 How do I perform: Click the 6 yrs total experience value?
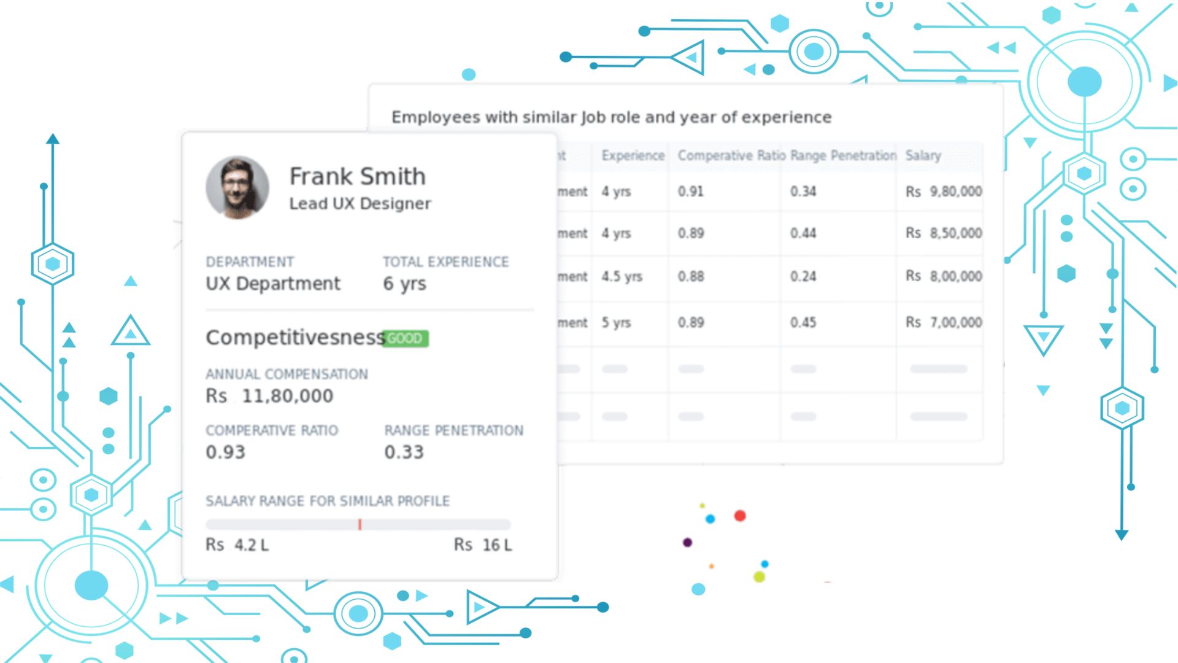[x=404, y=284]
